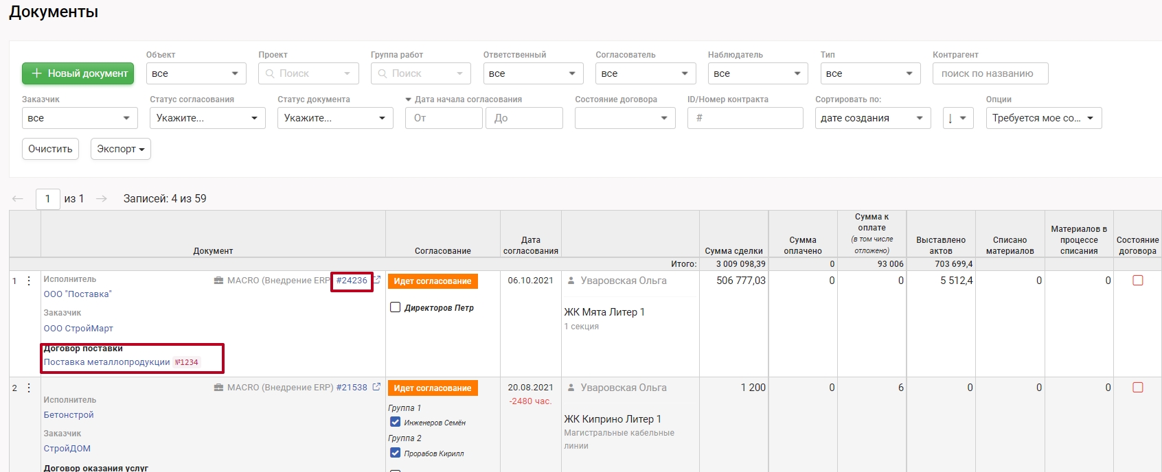Toggle sort direction arrow dropdown

coord(957,118)
